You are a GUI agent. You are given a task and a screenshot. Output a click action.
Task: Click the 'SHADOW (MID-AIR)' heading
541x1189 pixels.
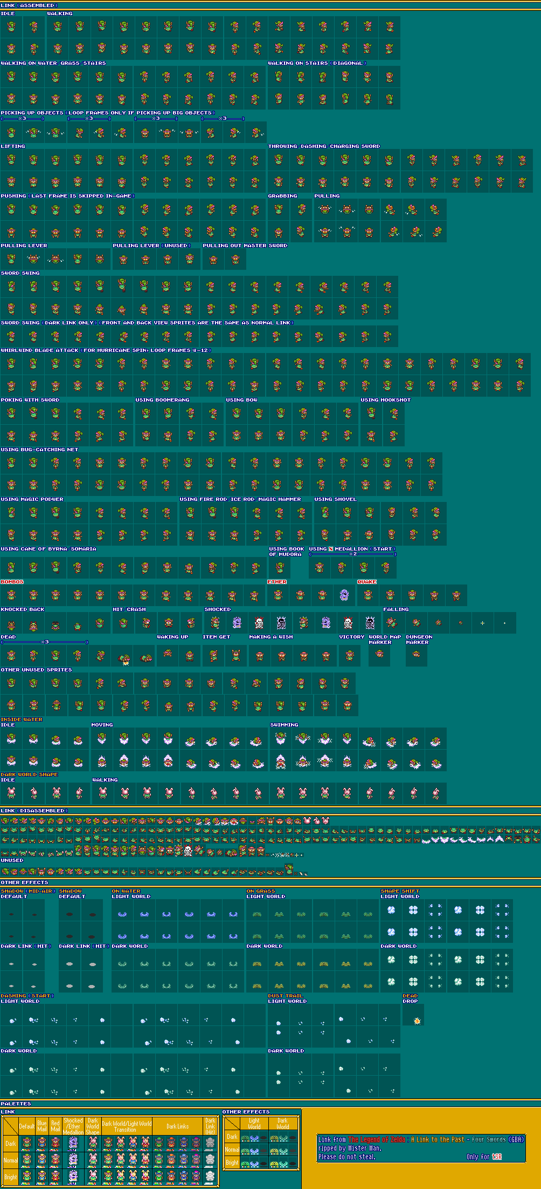click(29, 891)
